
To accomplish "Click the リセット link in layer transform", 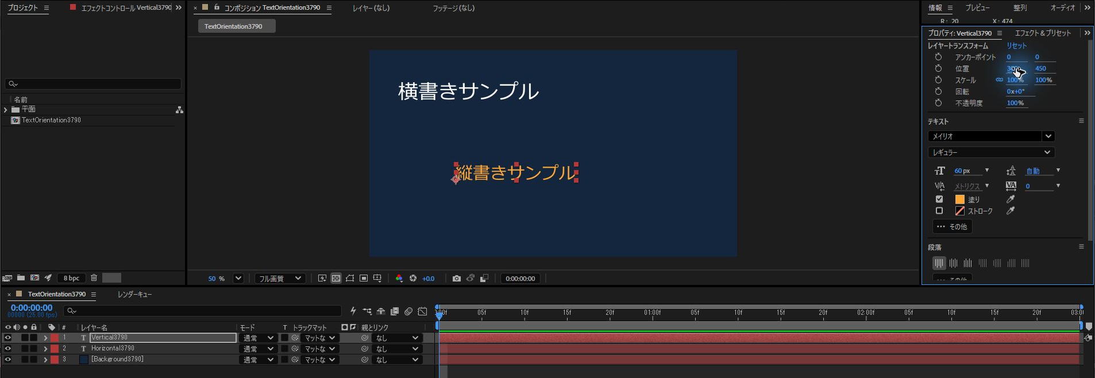I will pos(1016,45).
